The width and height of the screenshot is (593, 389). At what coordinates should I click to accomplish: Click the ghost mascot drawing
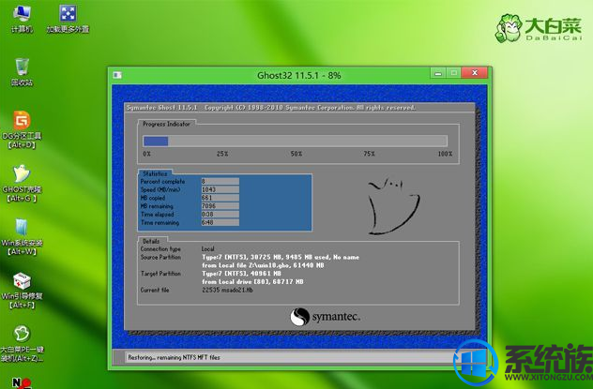tap(393, 206)
